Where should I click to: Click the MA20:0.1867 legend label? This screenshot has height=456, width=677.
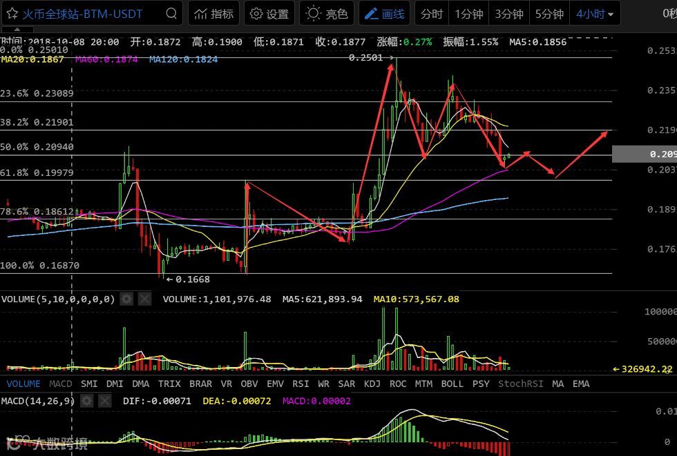(x=32, y=59)
